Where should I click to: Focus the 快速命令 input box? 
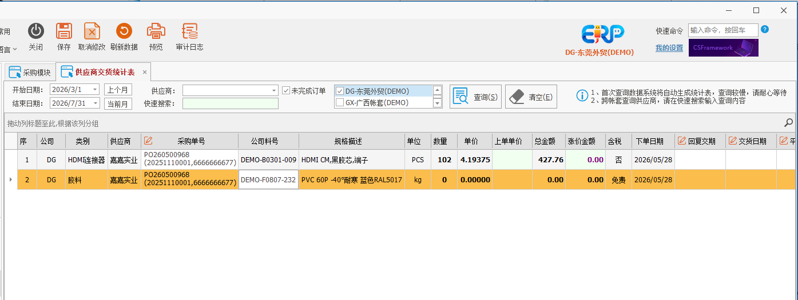tap(723, 30)
